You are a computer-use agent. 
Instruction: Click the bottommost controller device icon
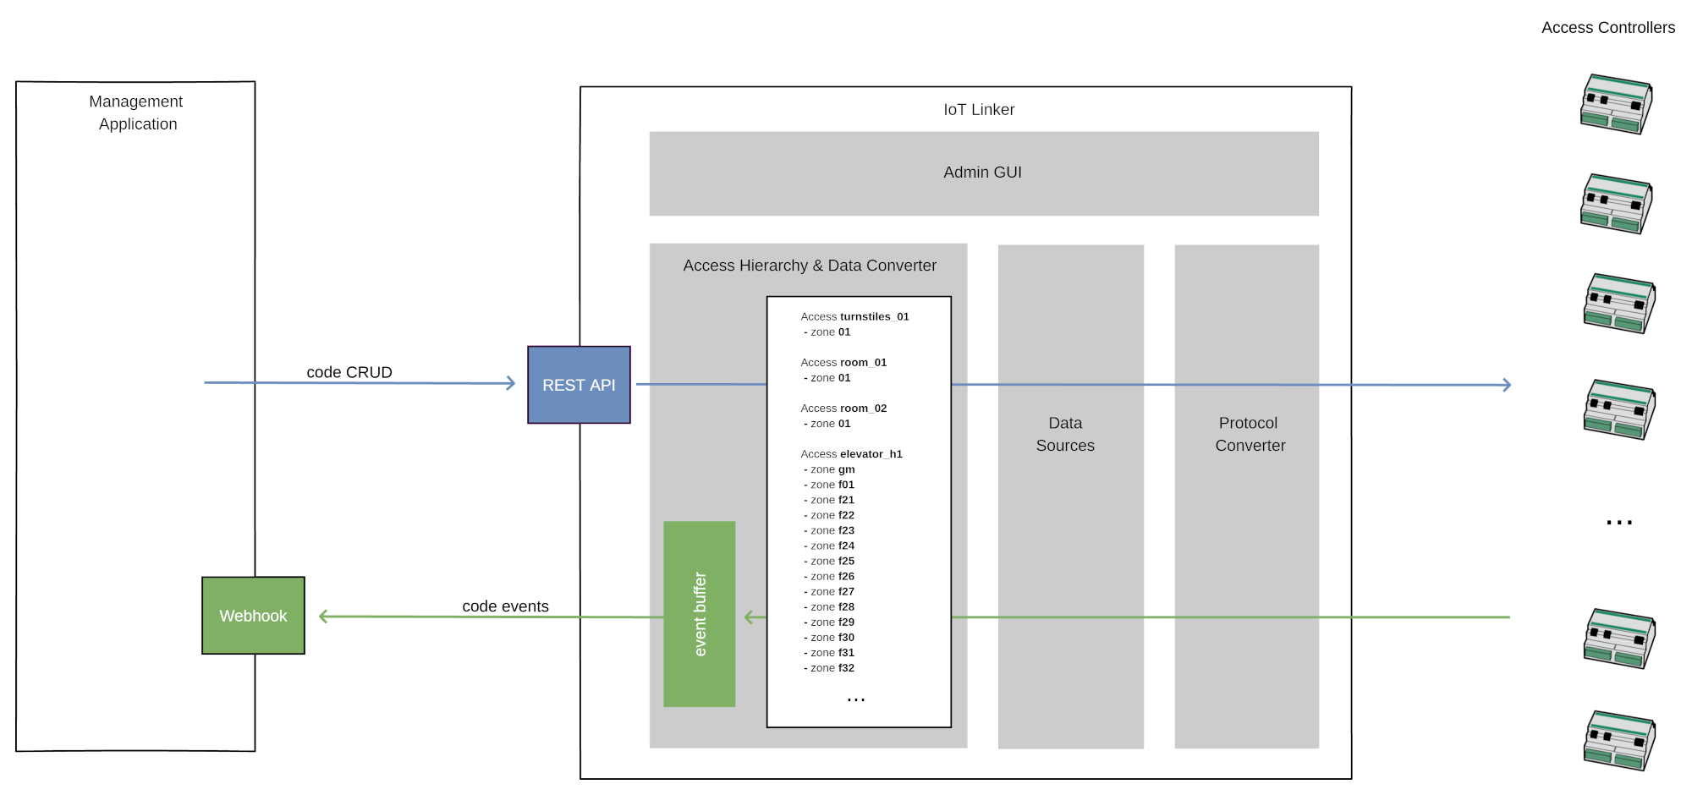[1618, 741]
